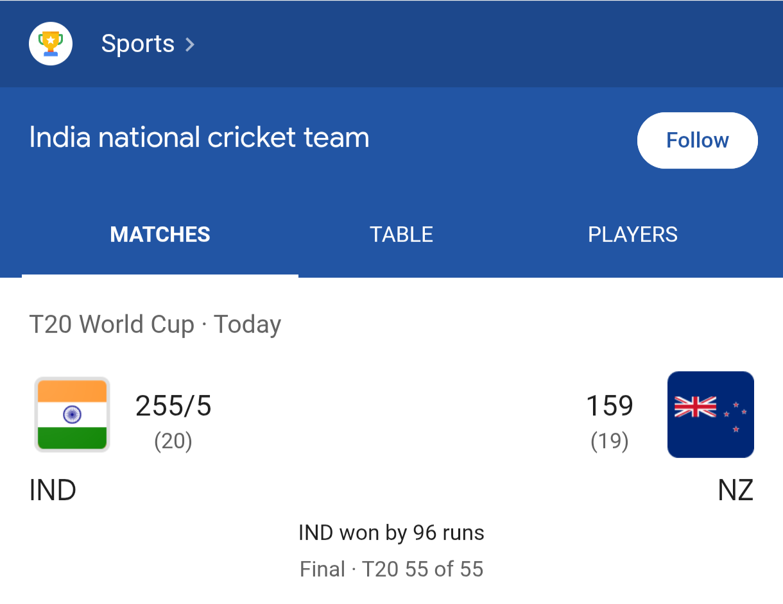This screenshot has height=604, width=783.
Task: Click the Union Jack on NZ flag
Action: pos(695,407)
